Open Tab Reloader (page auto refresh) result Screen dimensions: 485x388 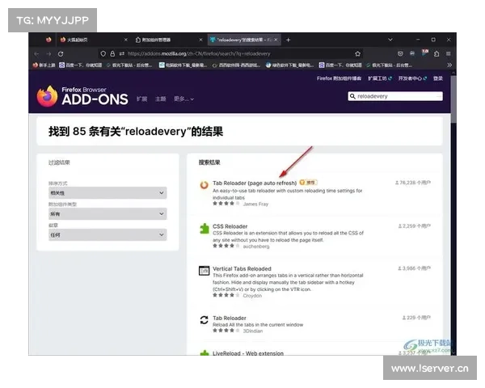[x=255, y=183]
